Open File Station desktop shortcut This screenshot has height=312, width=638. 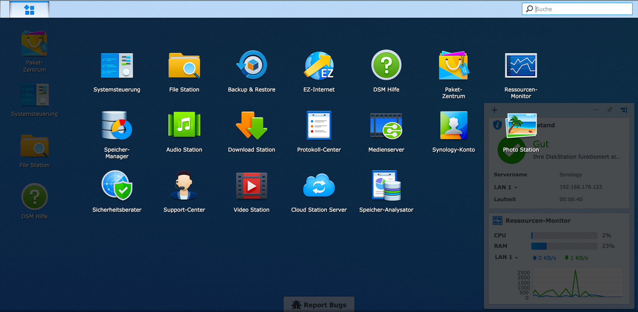click(34, 146)
